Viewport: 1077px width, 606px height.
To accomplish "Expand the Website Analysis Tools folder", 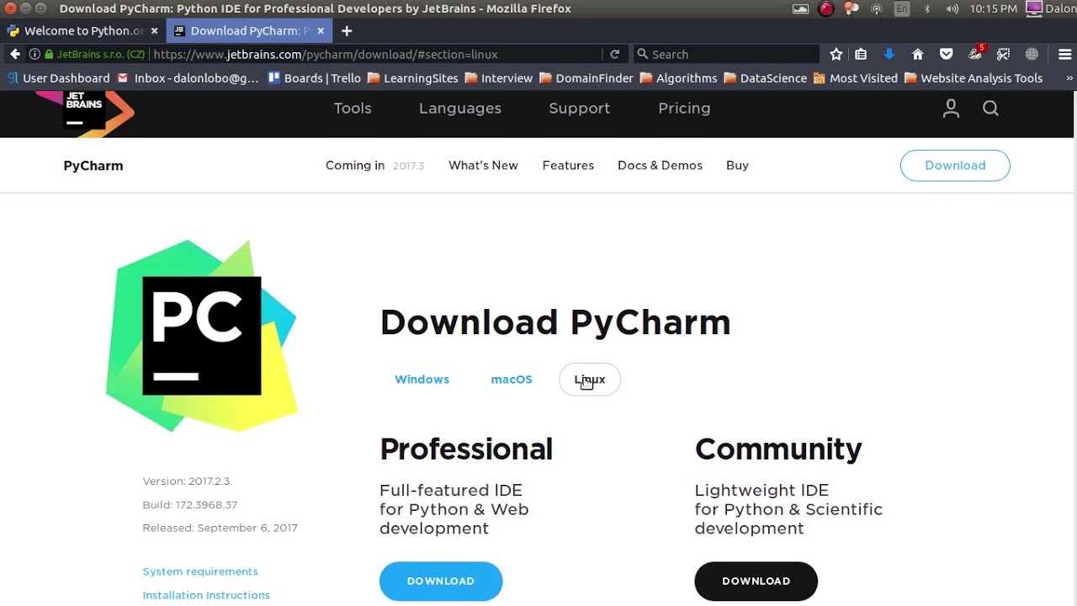I will tap(974, 78).
